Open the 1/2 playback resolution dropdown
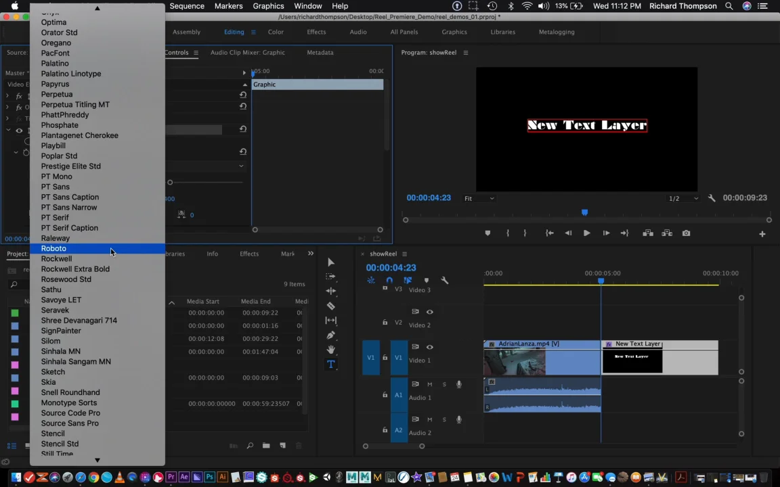 pos(683,199)
